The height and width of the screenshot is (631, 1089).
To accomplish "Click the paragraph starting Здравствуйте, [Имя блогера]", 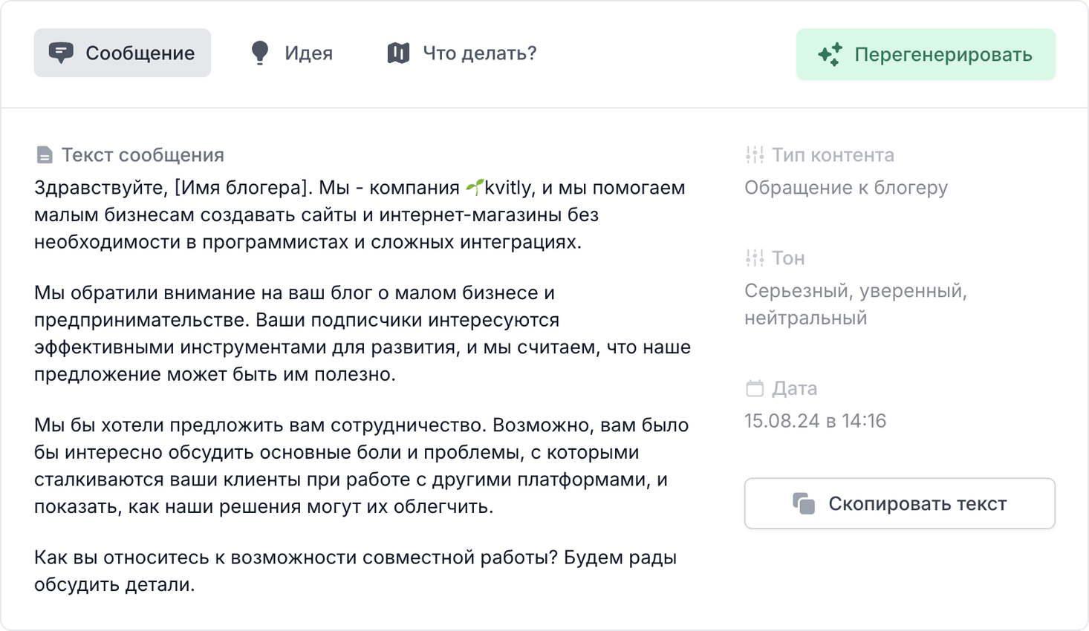I will [360, 215].
